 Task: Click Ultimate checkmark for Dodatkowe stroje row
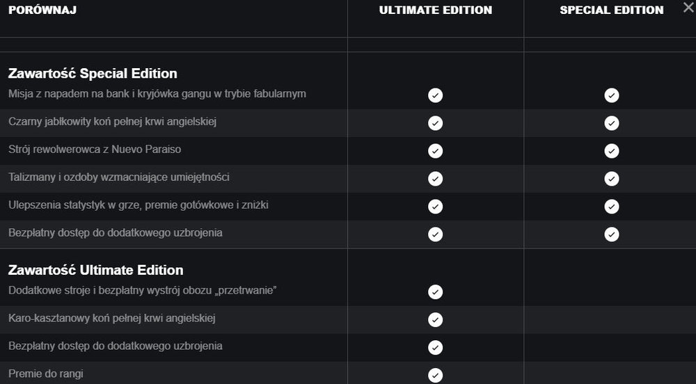click(435, 291)
